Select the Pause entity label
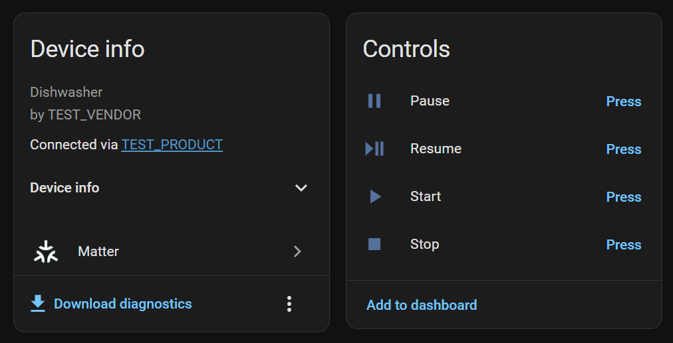Screen dimensions: 673x343 click(x=430, y=101)
